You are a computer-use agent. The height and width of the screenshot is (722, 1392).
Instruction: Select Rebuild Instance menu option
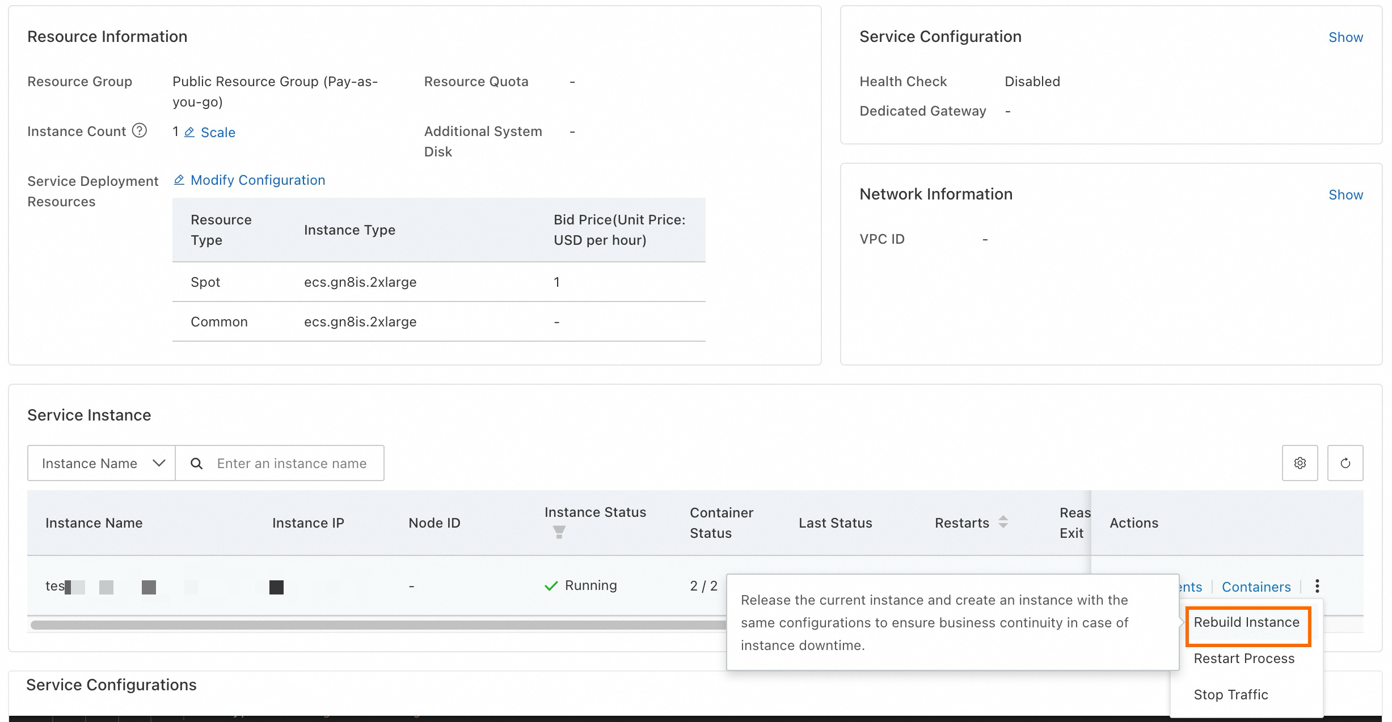[x=1246, y=622]
